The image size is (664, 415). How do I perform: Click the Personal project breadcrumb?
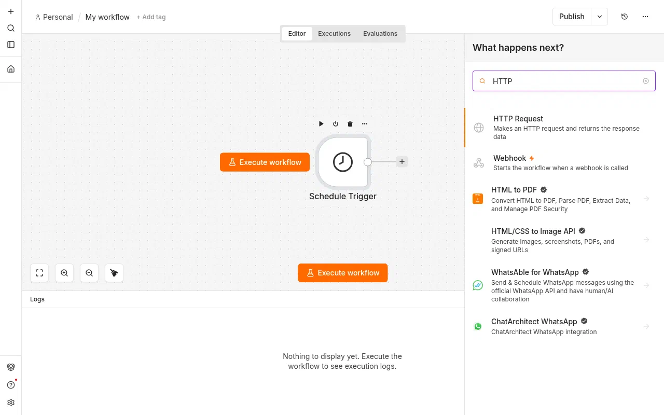[54, 17]
